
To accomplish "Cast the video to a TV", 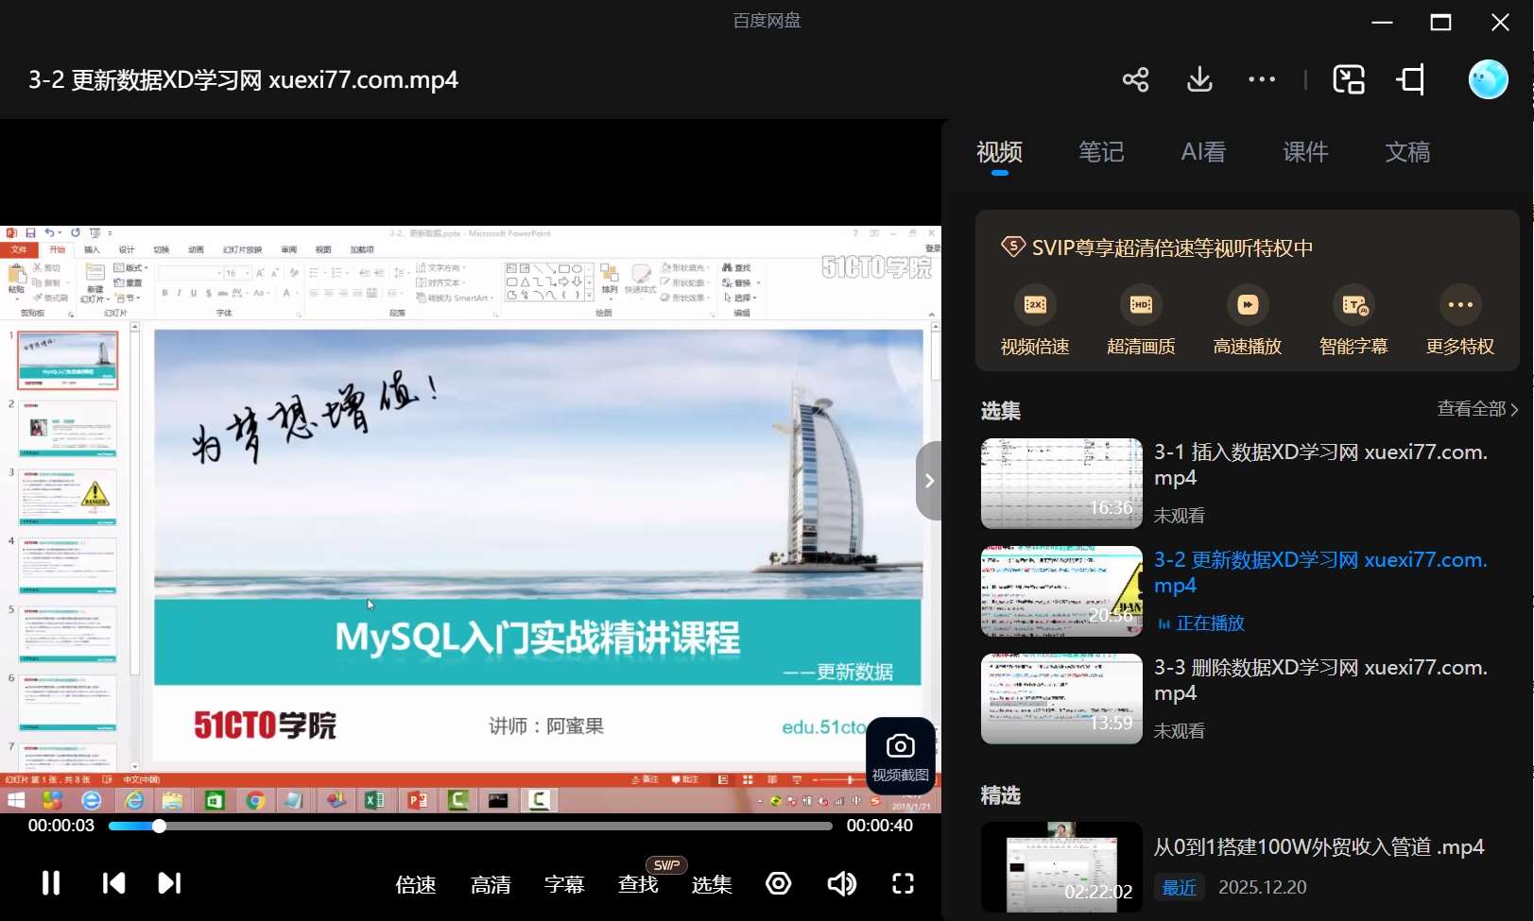I will (1410, 79).
